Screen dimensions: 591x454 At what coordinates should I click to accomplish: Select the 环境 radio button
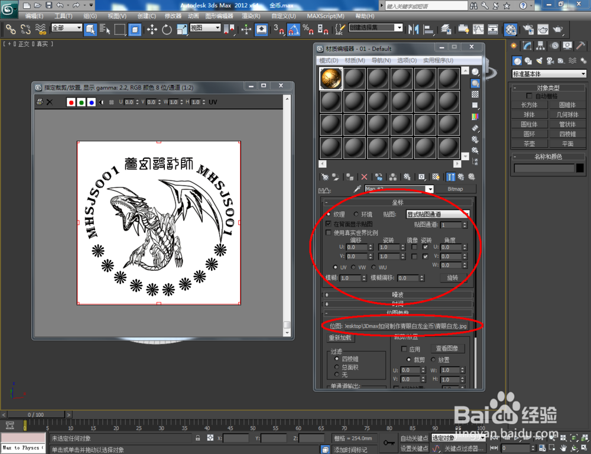(356, 214)
